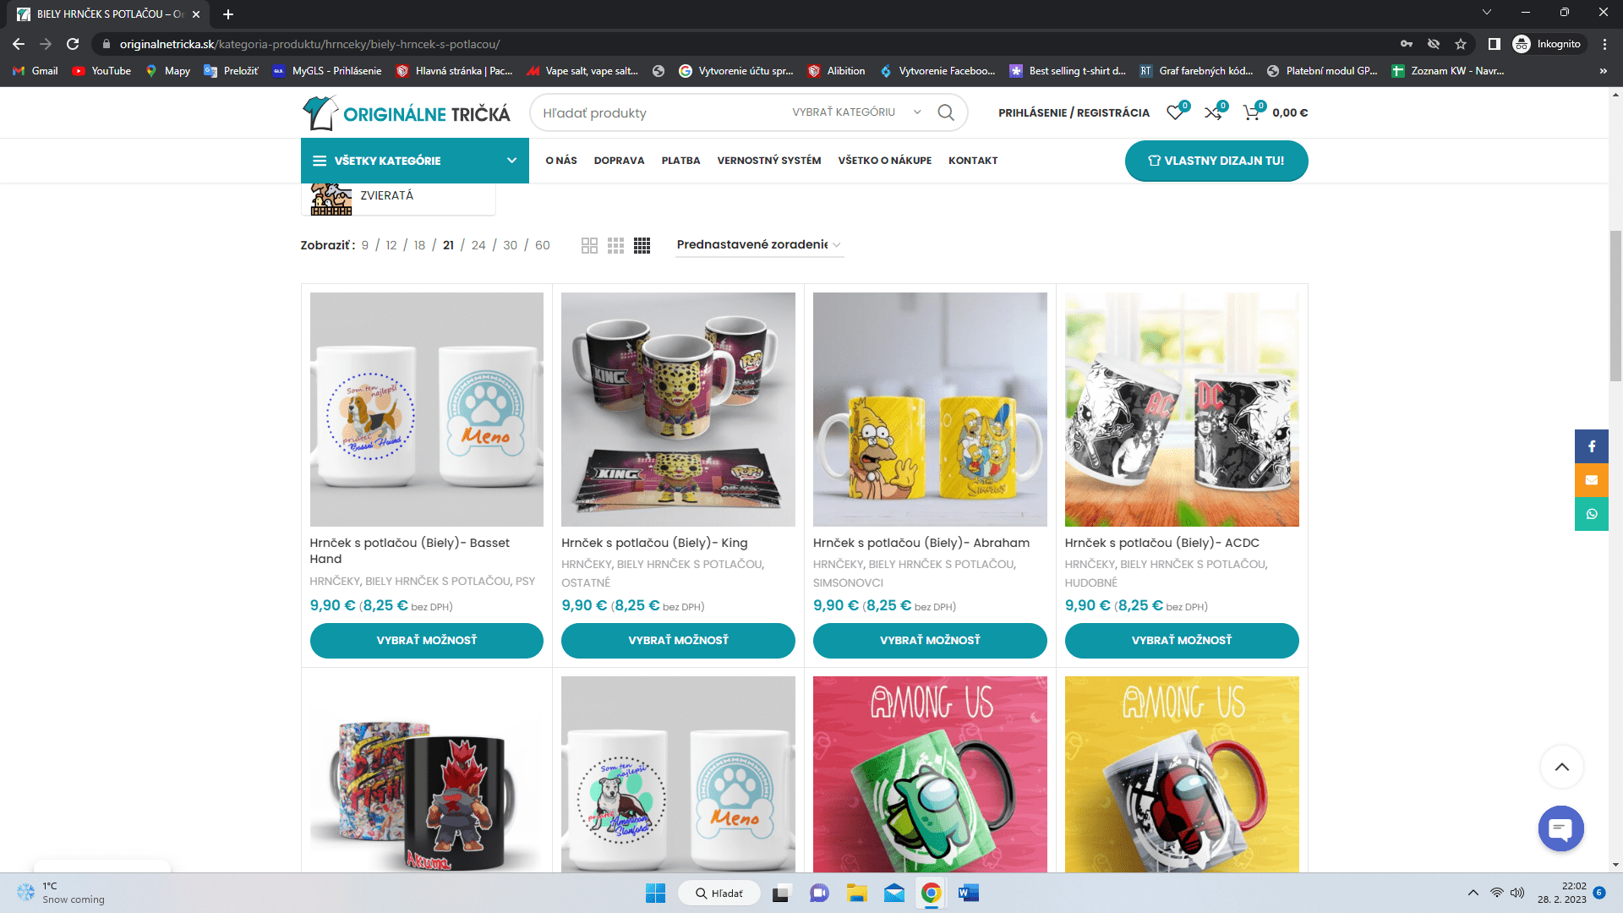Image resolution: width=1623 pixels, height=913 pixels.
Task: Open the Inkognito profile button
Action: coord(1548,44)
